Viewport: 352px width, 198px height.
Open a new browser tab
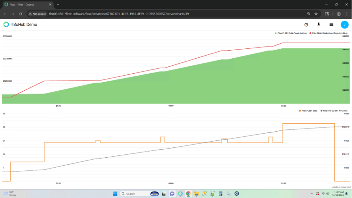(x=58, y=4)
